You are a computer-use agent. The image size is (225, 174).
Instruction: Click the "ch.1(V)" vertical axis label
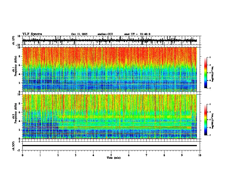14,40
